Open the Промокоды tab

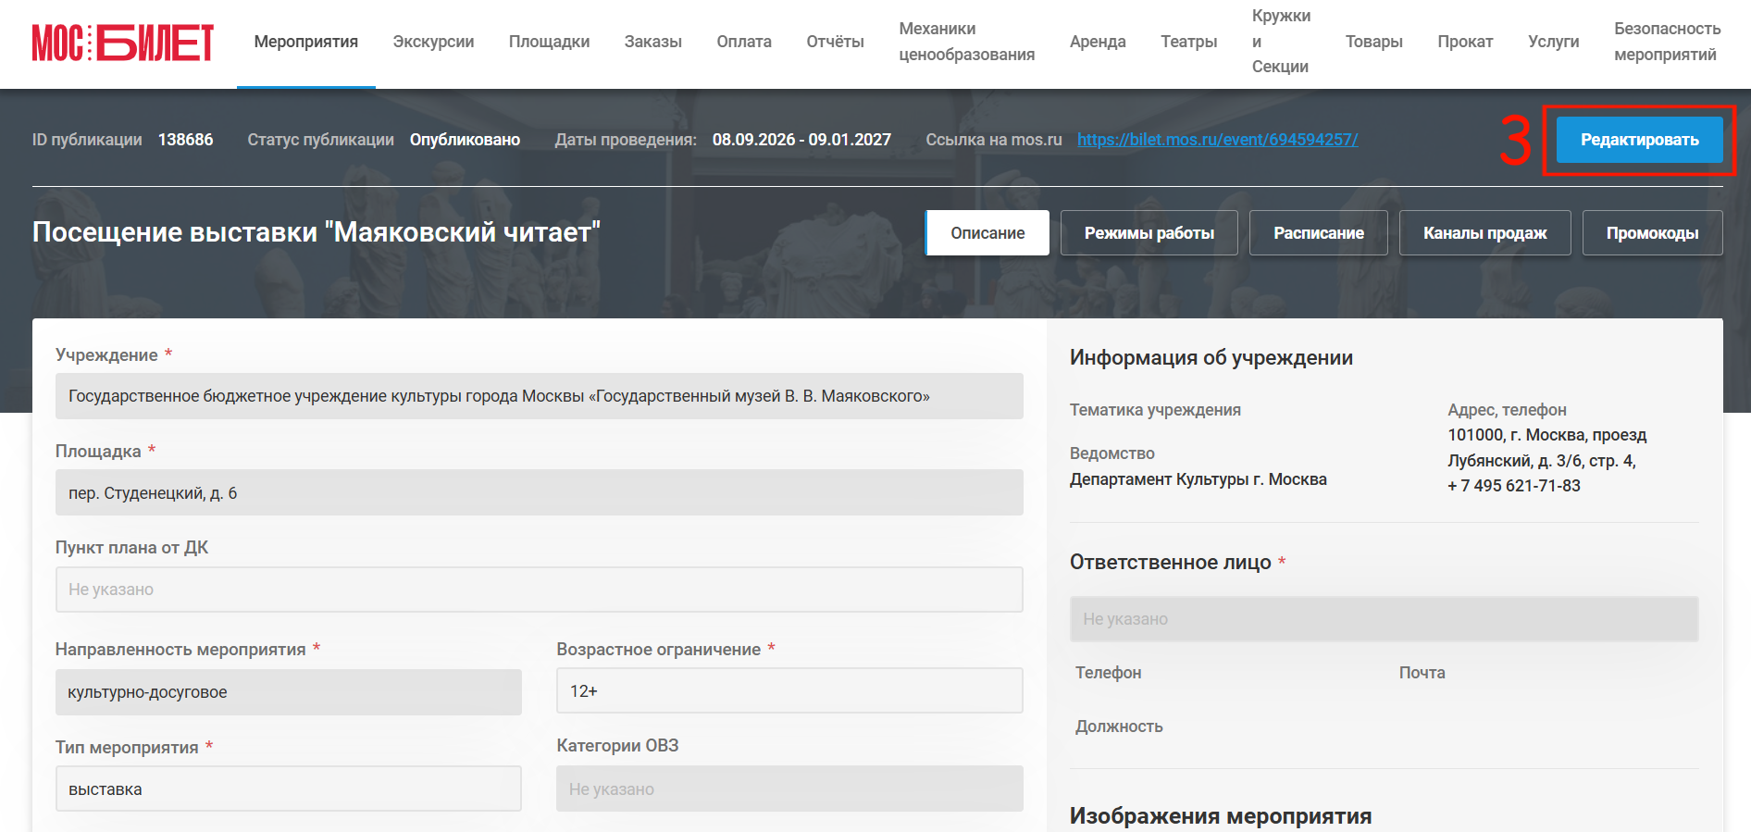coord(1653,233)
